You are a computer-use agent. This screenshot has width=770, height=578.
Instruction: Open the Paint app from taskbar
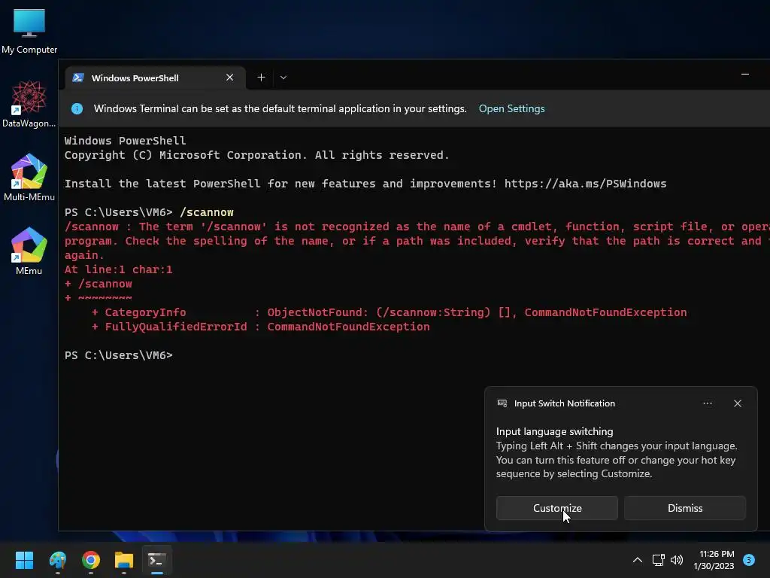(x=57, y=560)
